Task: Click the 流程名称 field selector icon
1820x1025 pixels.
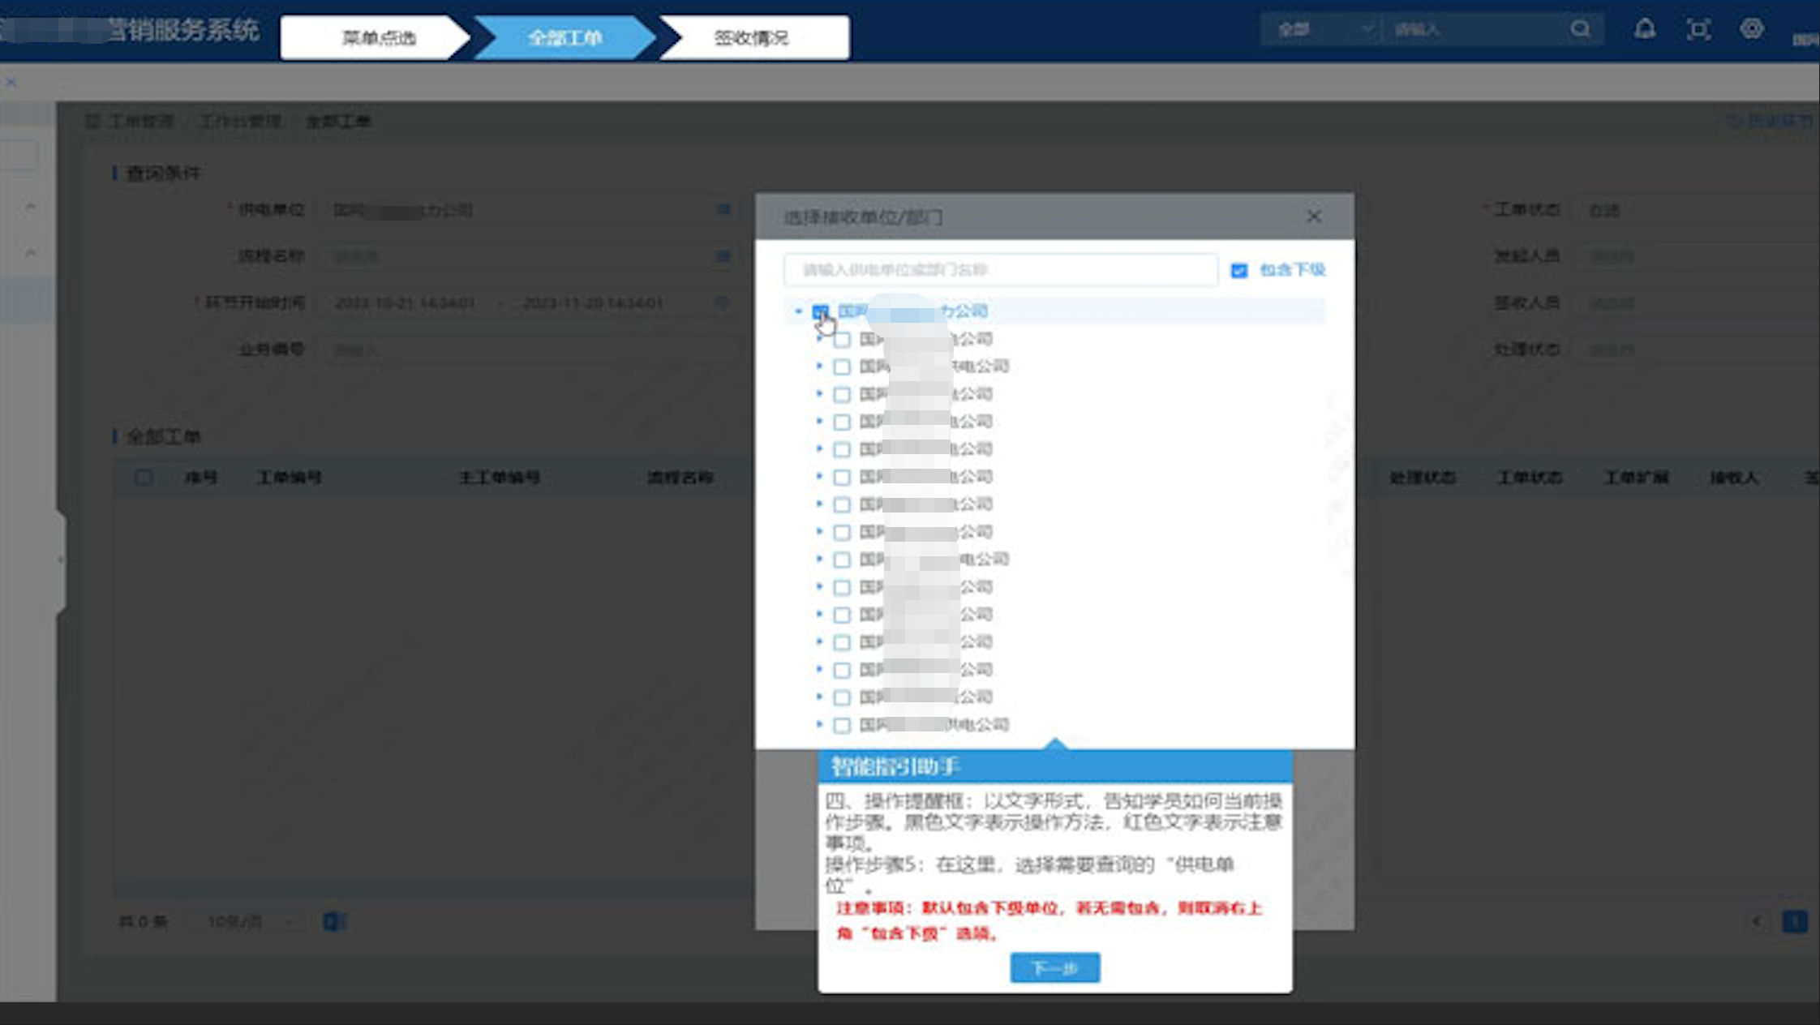Action: click(x=723, y=256)
